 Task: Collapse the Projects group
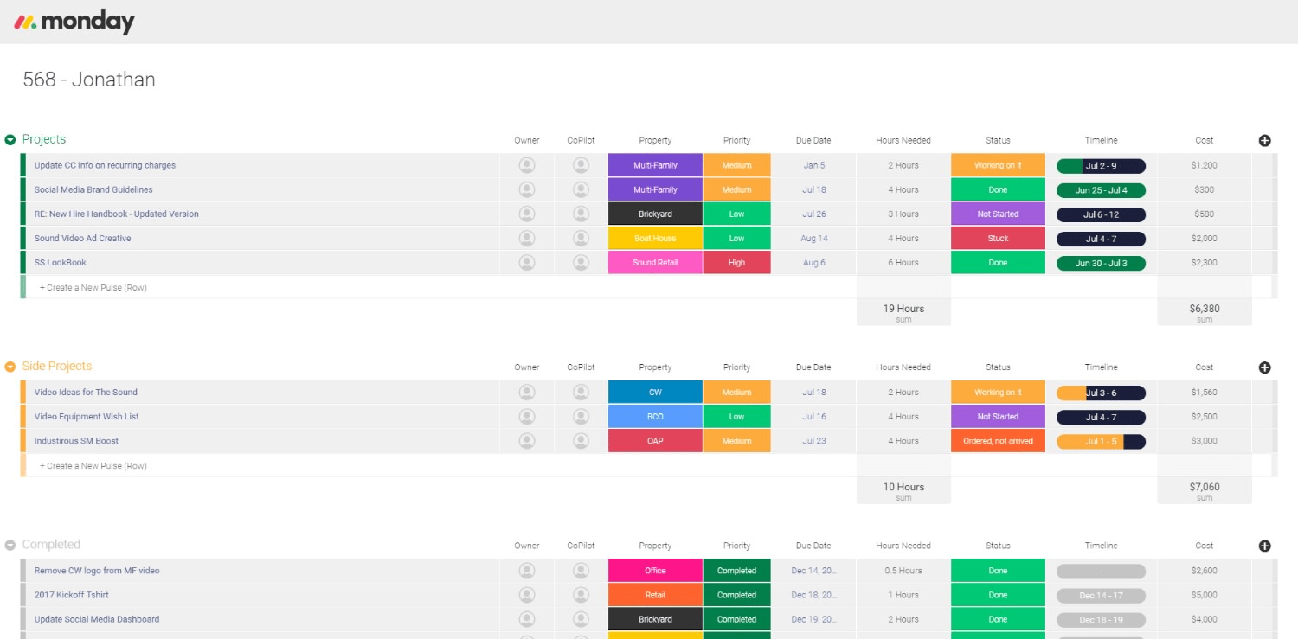(x=10, y=140)
